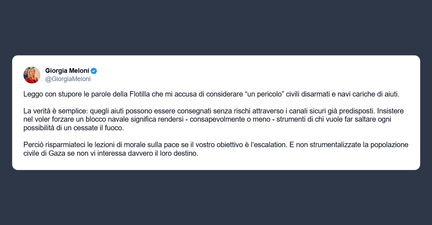Click the word "Gaza" in the last line
This screenshot has height=225, width=432.
tap(47, 154)
